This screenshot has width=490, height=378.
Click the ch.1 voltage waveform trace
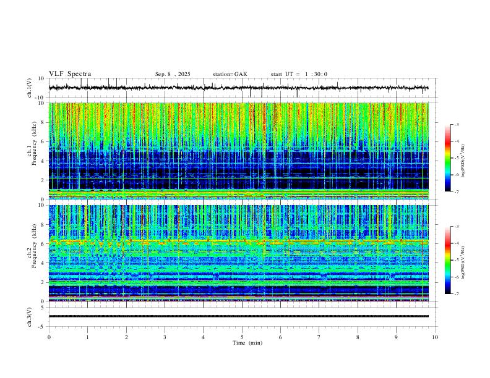pos(238,88)
